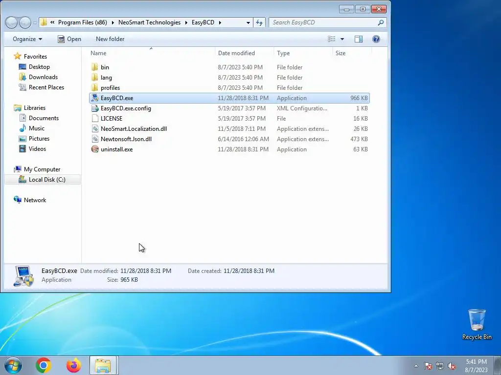Image resolution: width=501 pixels, height=375 pixels.
Task: Click the breadcrumb overflow chevrons
Action: click(x=52, y=22)
